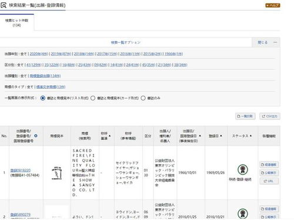The width and height of the screenshot is (294, 220).
Task: Filter by class 35 (122 items)
Action: click(52, 65)
